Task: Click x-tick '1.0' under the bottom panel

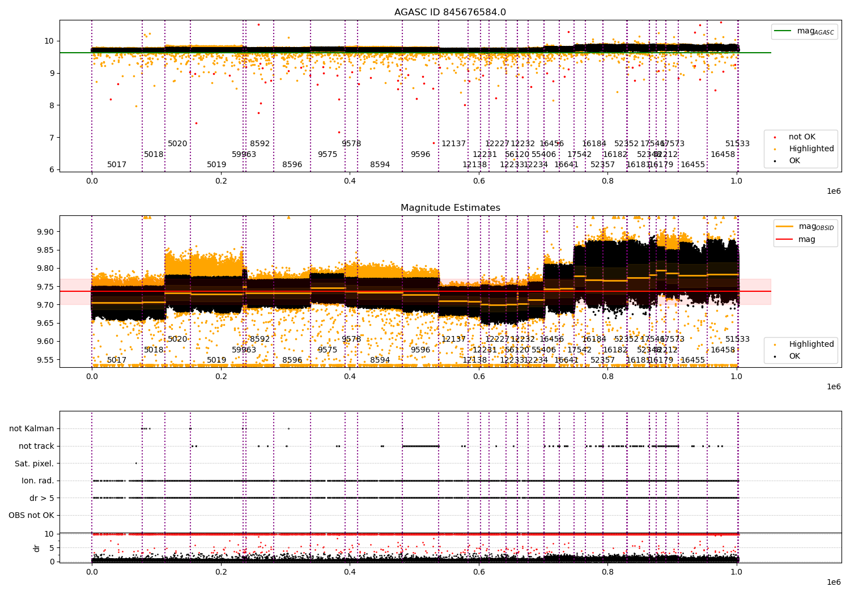Action: click(737, 572)
